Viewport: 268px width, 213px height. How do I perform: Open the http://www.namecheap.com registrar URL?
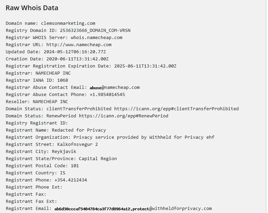pyautogui.click(x=79, y=44)
